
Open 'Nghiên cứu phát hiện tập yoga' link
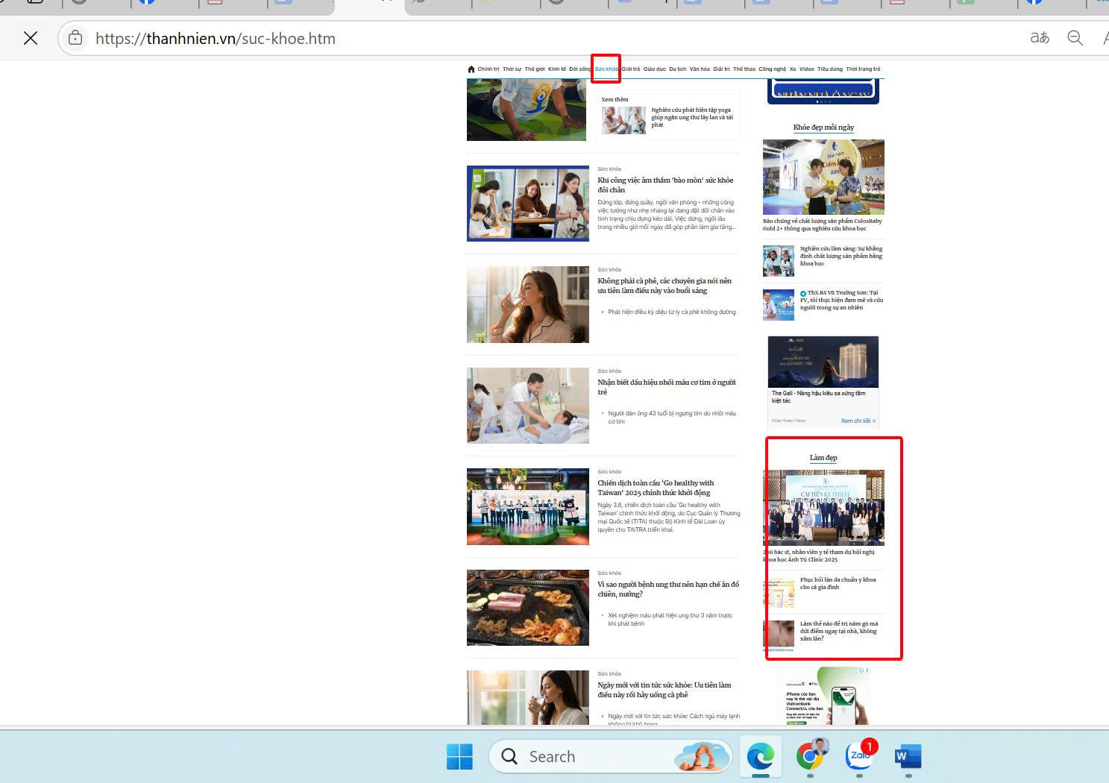click(692, 117)
